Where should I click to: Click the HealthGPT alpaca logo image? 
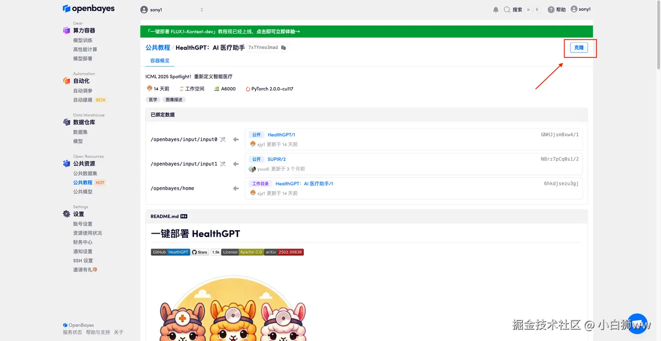click(232, 308)
